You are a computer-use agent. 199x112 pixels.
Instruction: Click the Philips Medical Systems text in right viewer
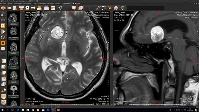[x=187, y=15]
